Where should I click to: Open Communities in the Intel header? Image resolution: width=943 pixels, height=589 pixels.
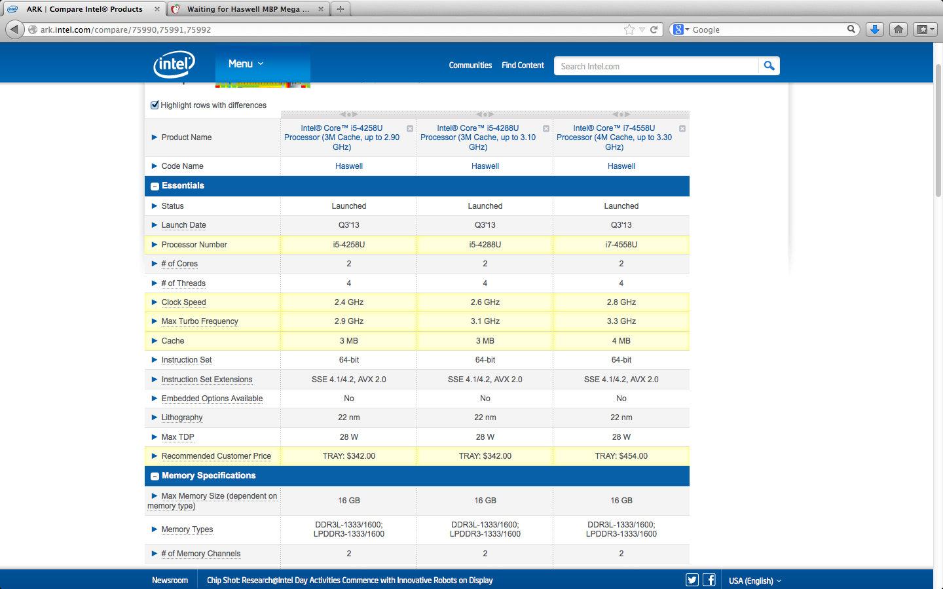tap(470, 65)
